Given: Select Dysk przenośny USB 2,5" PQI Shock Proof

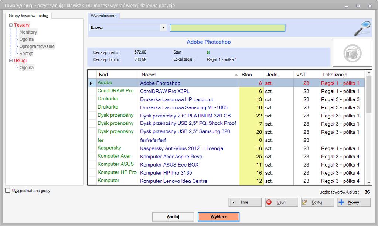Looking at the screenshot, I should click(226, 124).
